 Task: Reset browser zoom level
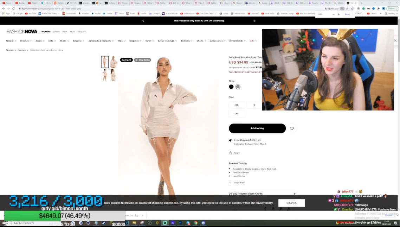pos(347,14)
